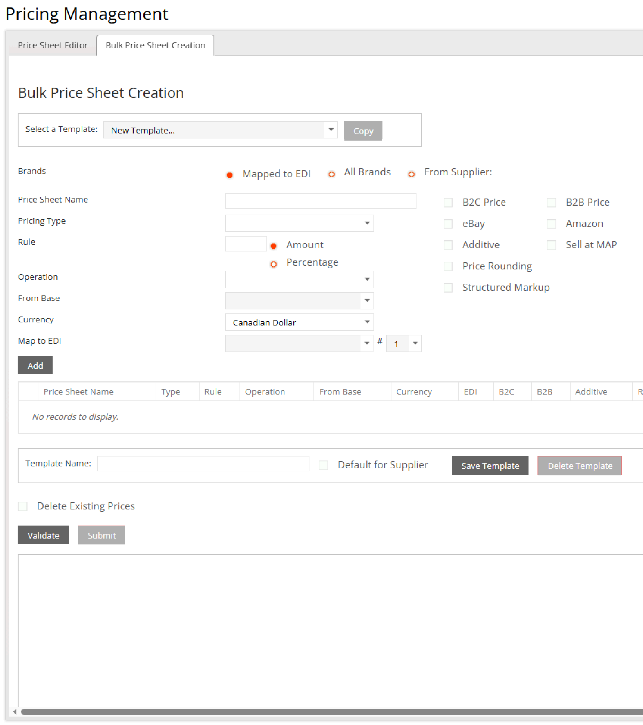This screenshot has height=725, width=643.
Task: Tick the Delete Existing Prices checkbox
Action: 23,506
